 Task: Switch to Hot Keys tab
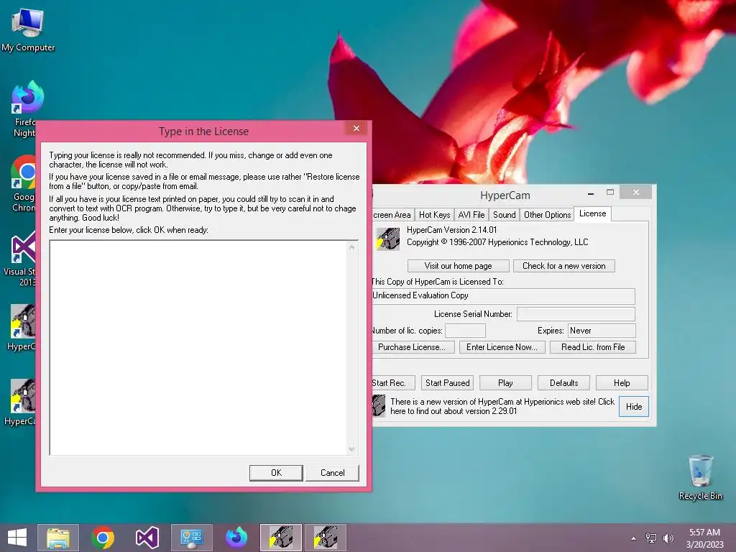pos(435,214)
